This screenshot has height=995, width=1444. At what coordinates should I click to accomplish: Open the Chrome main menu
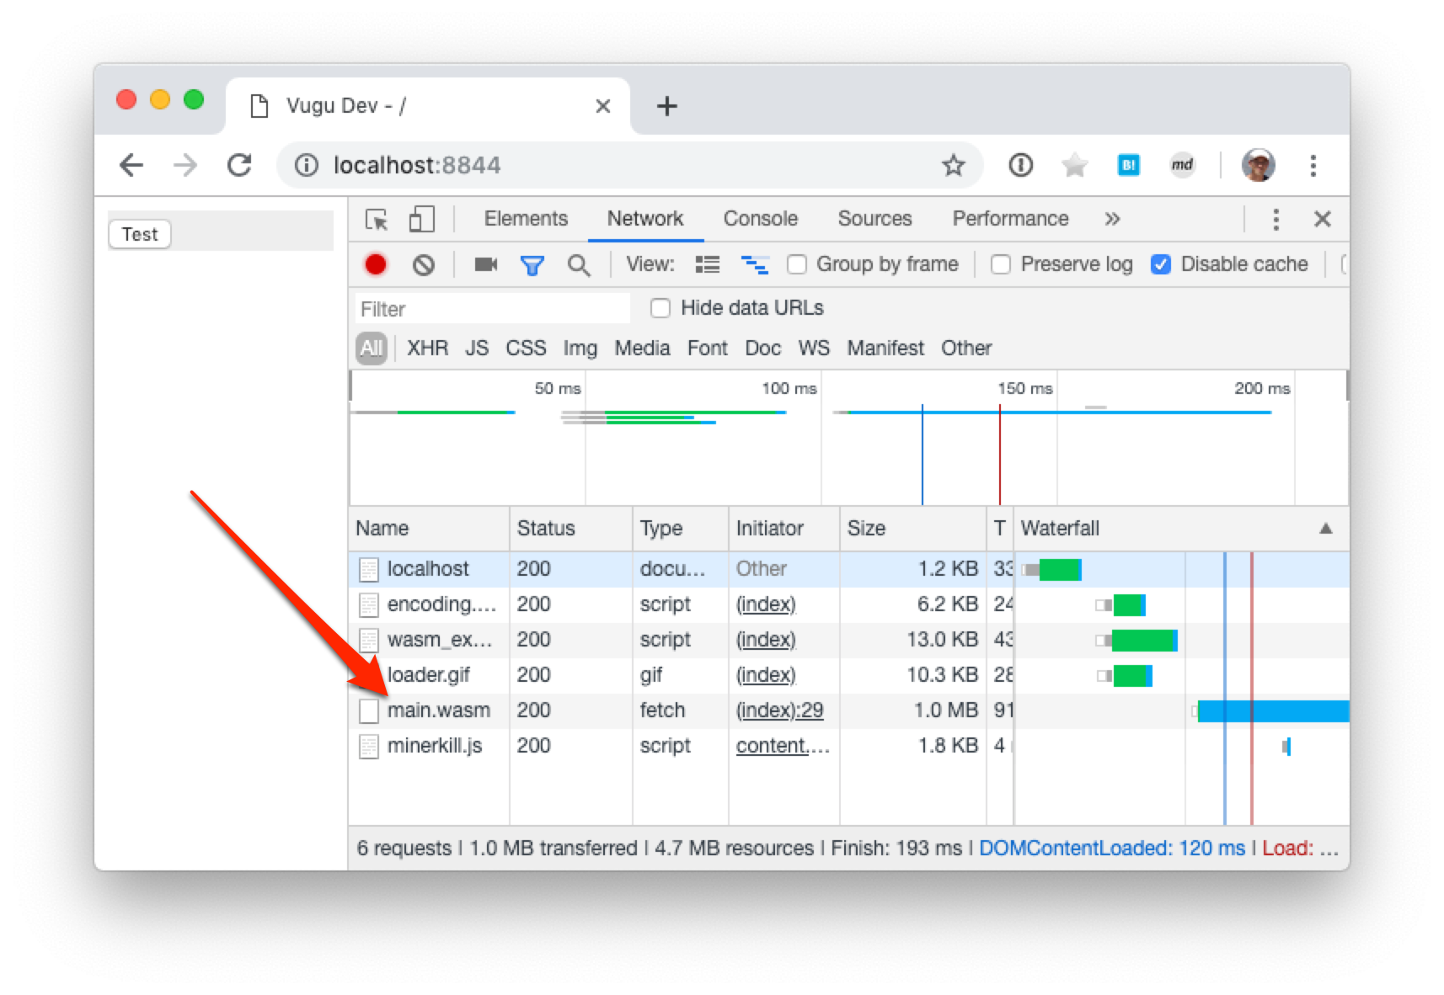(1313, 166)
